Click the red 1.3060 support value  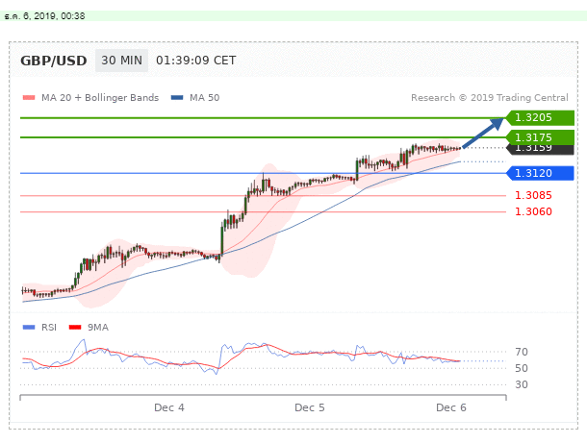pos(532,211)
